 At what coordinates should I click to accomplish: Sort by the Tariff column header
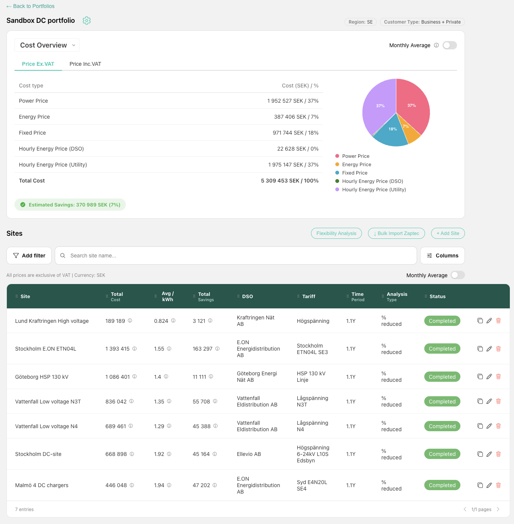(x=308, y=296)
